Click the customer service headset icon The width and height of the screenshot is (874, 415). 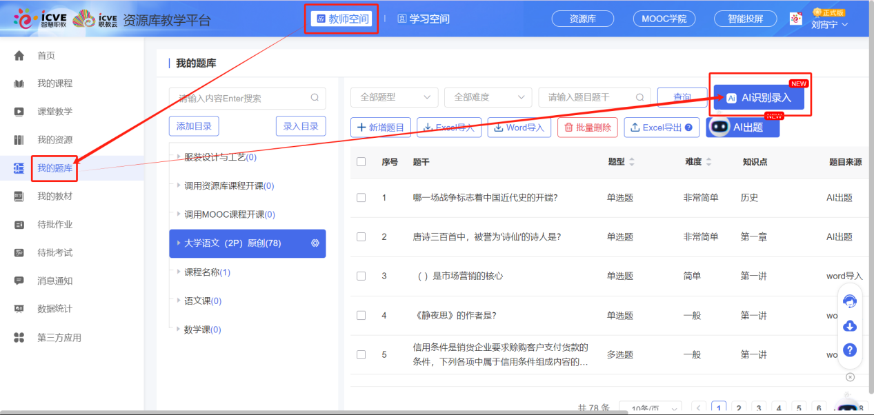(x=850, y=301)
